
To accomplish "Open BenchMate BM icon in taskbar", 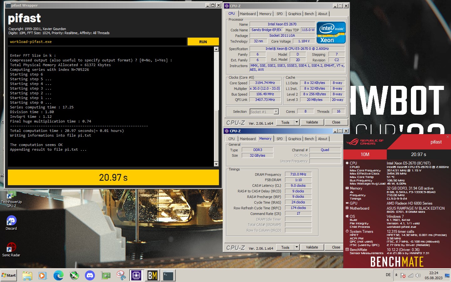I will pos(152,275).
